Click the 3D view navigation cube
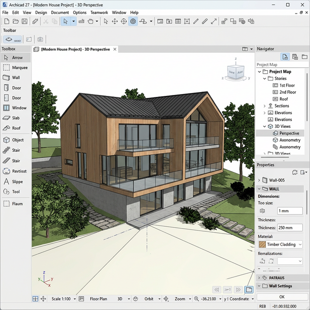 236,72
